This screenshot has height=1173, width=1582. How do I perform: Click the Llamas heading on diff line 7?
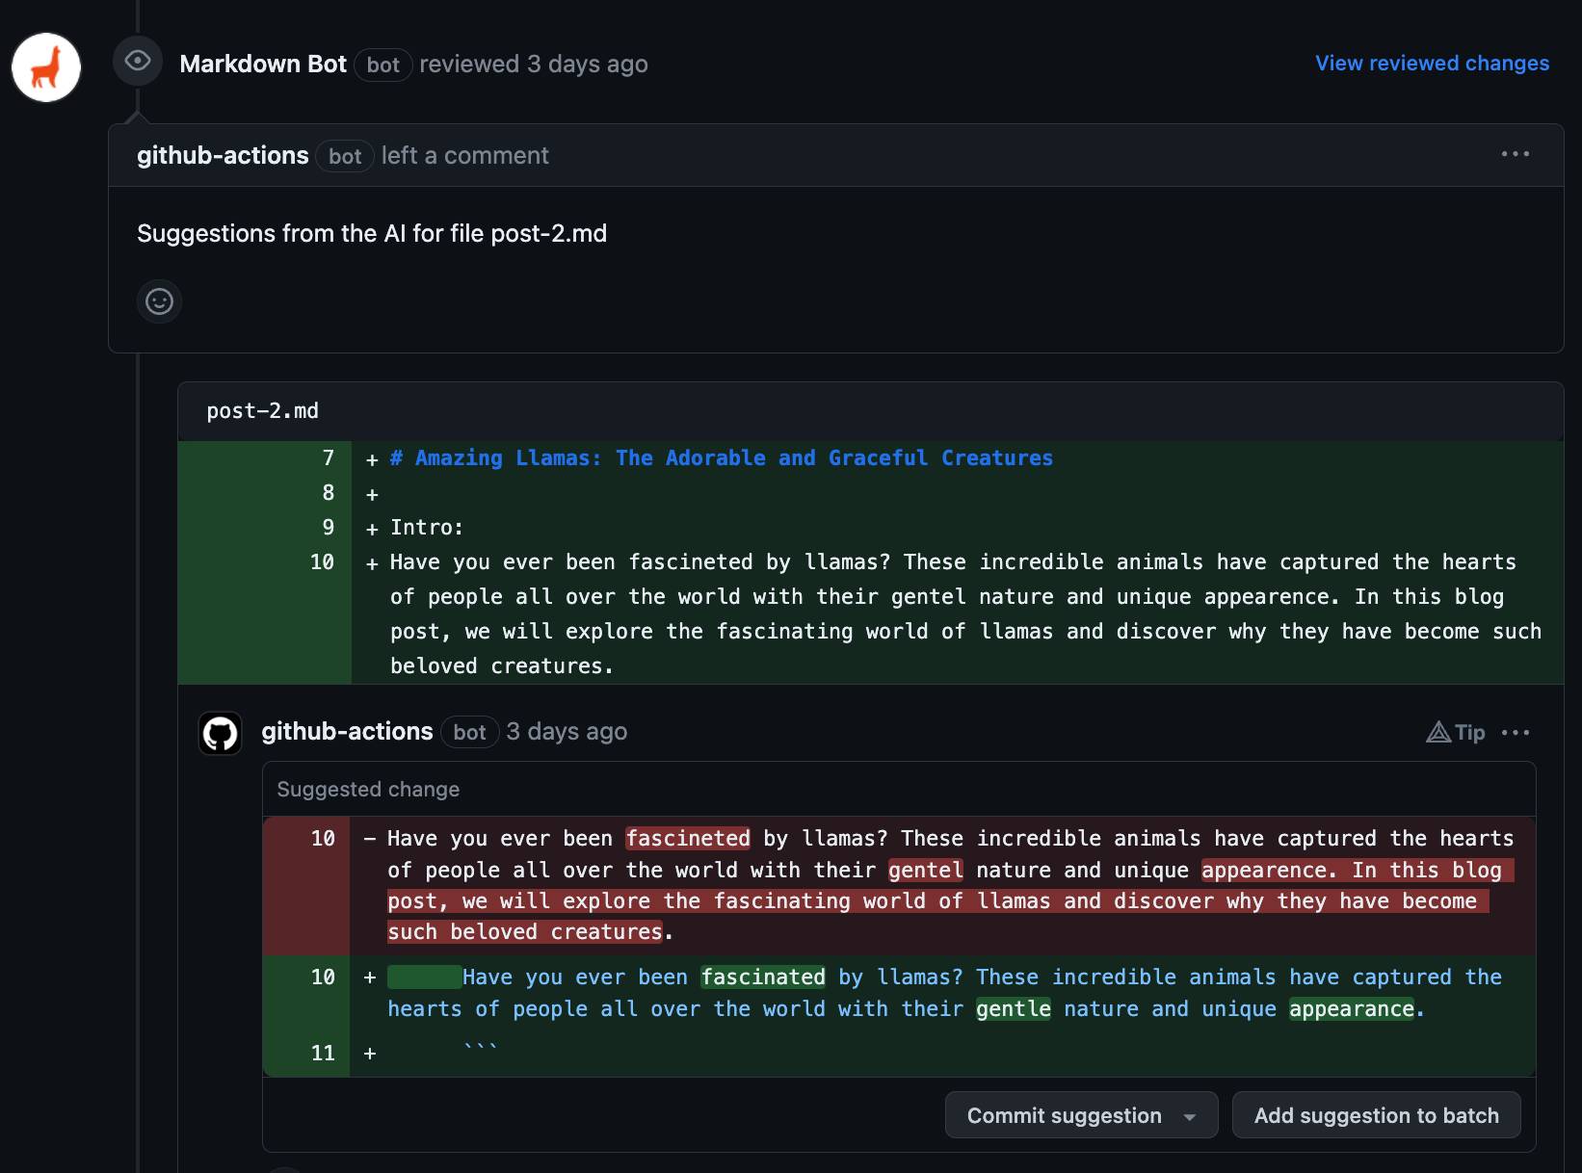(721, 458)
